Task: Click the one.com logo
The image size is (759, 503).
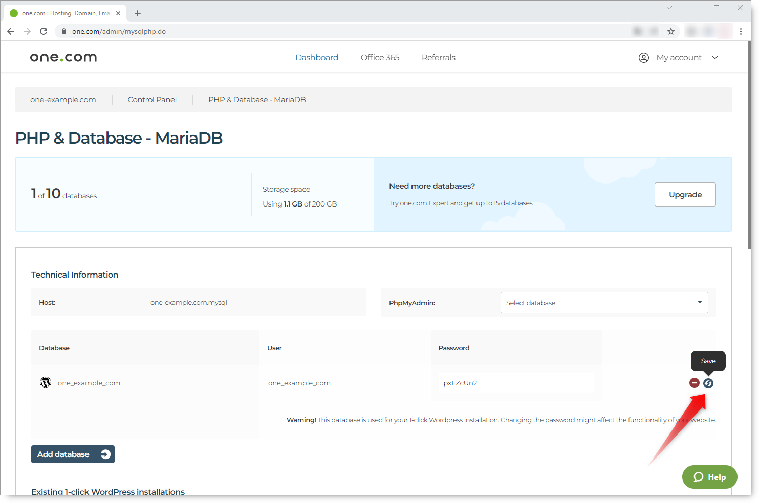Action: [x=63, y=57]
